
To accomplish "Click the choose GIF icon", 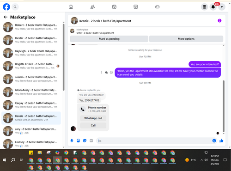I will tap(91, 140).
